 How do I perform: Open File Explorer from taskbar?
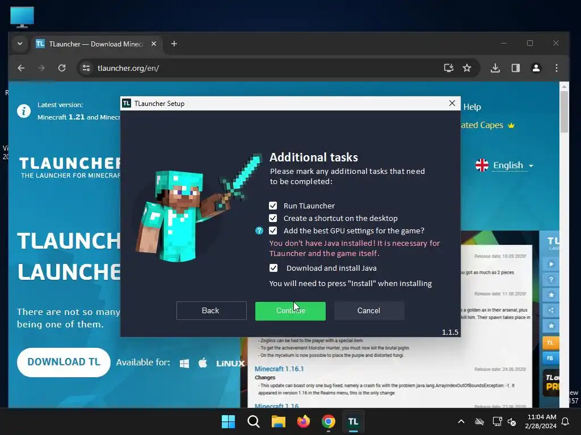(x=278, y=421)
